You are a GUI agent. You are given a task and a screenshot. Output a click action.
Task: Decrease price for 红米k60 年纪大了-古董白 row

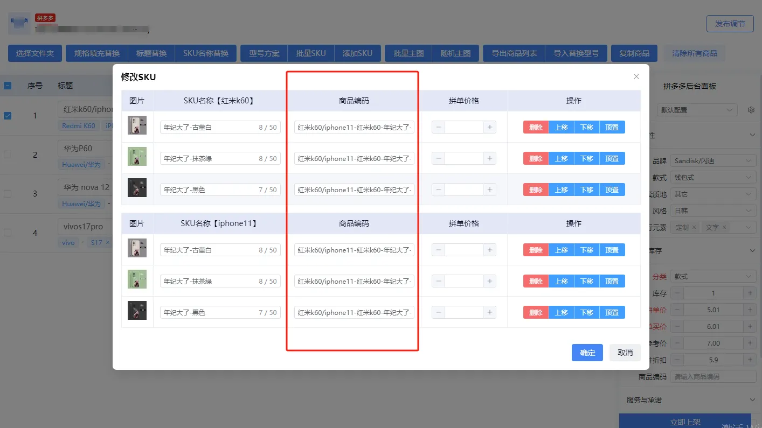(x=438, y=127)
